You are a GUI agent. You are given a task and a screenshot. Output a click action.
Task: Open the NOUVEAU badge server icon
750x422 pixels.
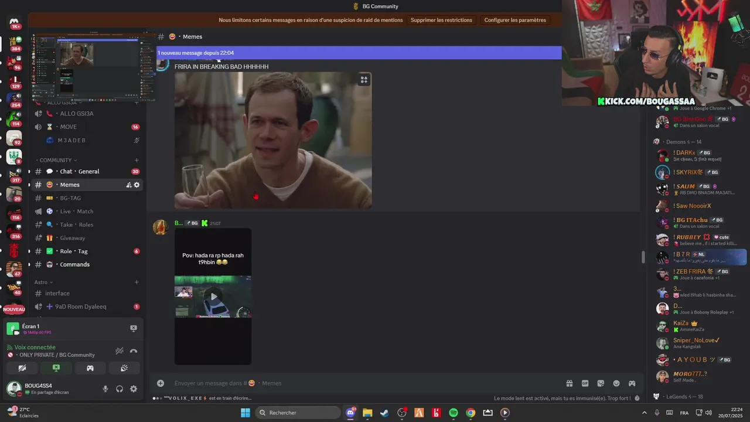(x=14, y=308)
